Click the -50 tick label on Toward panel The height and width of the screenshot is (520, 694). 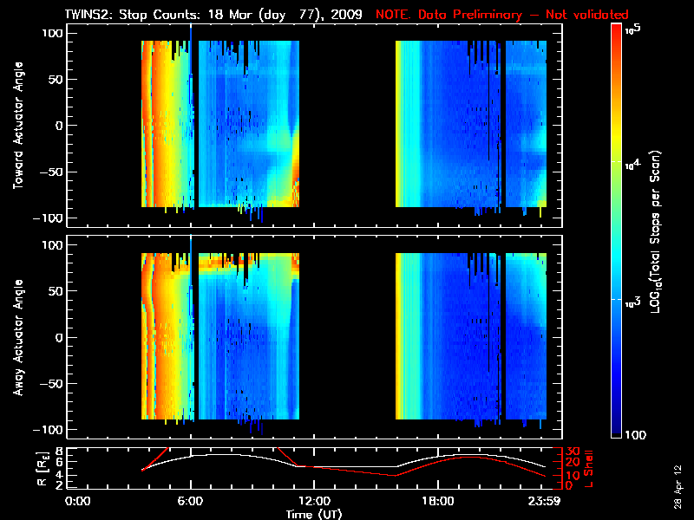pyautogui.click(x=51, y=172)
